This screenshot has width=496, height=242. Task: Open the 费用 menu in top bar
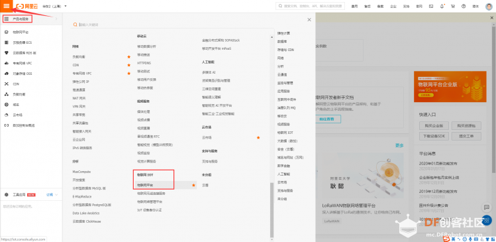(x=354, y=6)
